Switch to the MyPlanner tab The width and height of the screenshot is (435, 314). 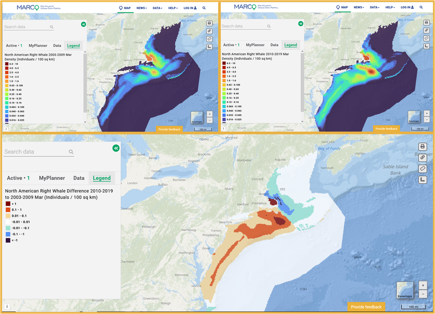click(52, 178)
